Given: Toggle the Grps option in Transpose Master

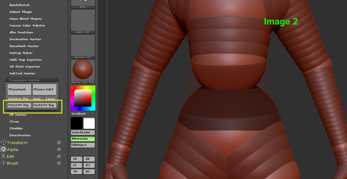Looking at the screenshot, I should coord(38,99).
